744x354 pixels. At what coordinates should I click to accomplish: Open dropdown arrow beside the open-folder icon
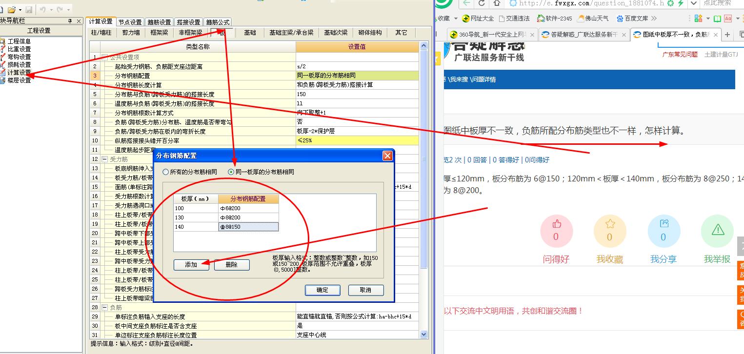20,10
